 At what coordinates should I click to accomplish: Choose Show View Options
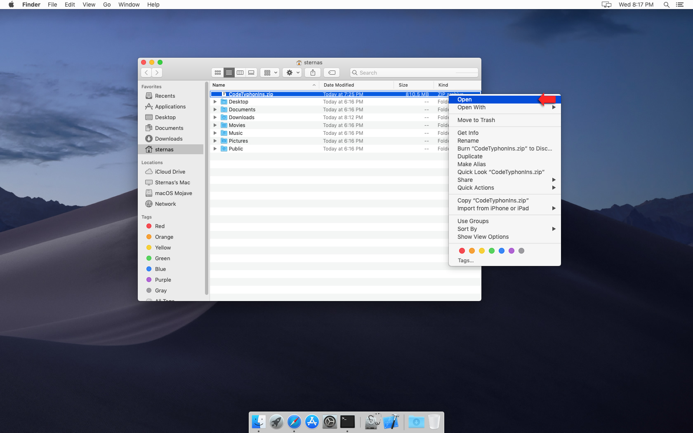(x=504, y=237)
